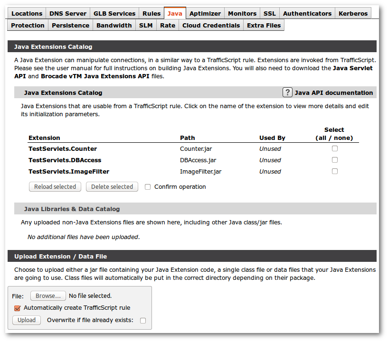The image size is (388, 342).
Task: Click the Used By column header
Action: (272, 138)
